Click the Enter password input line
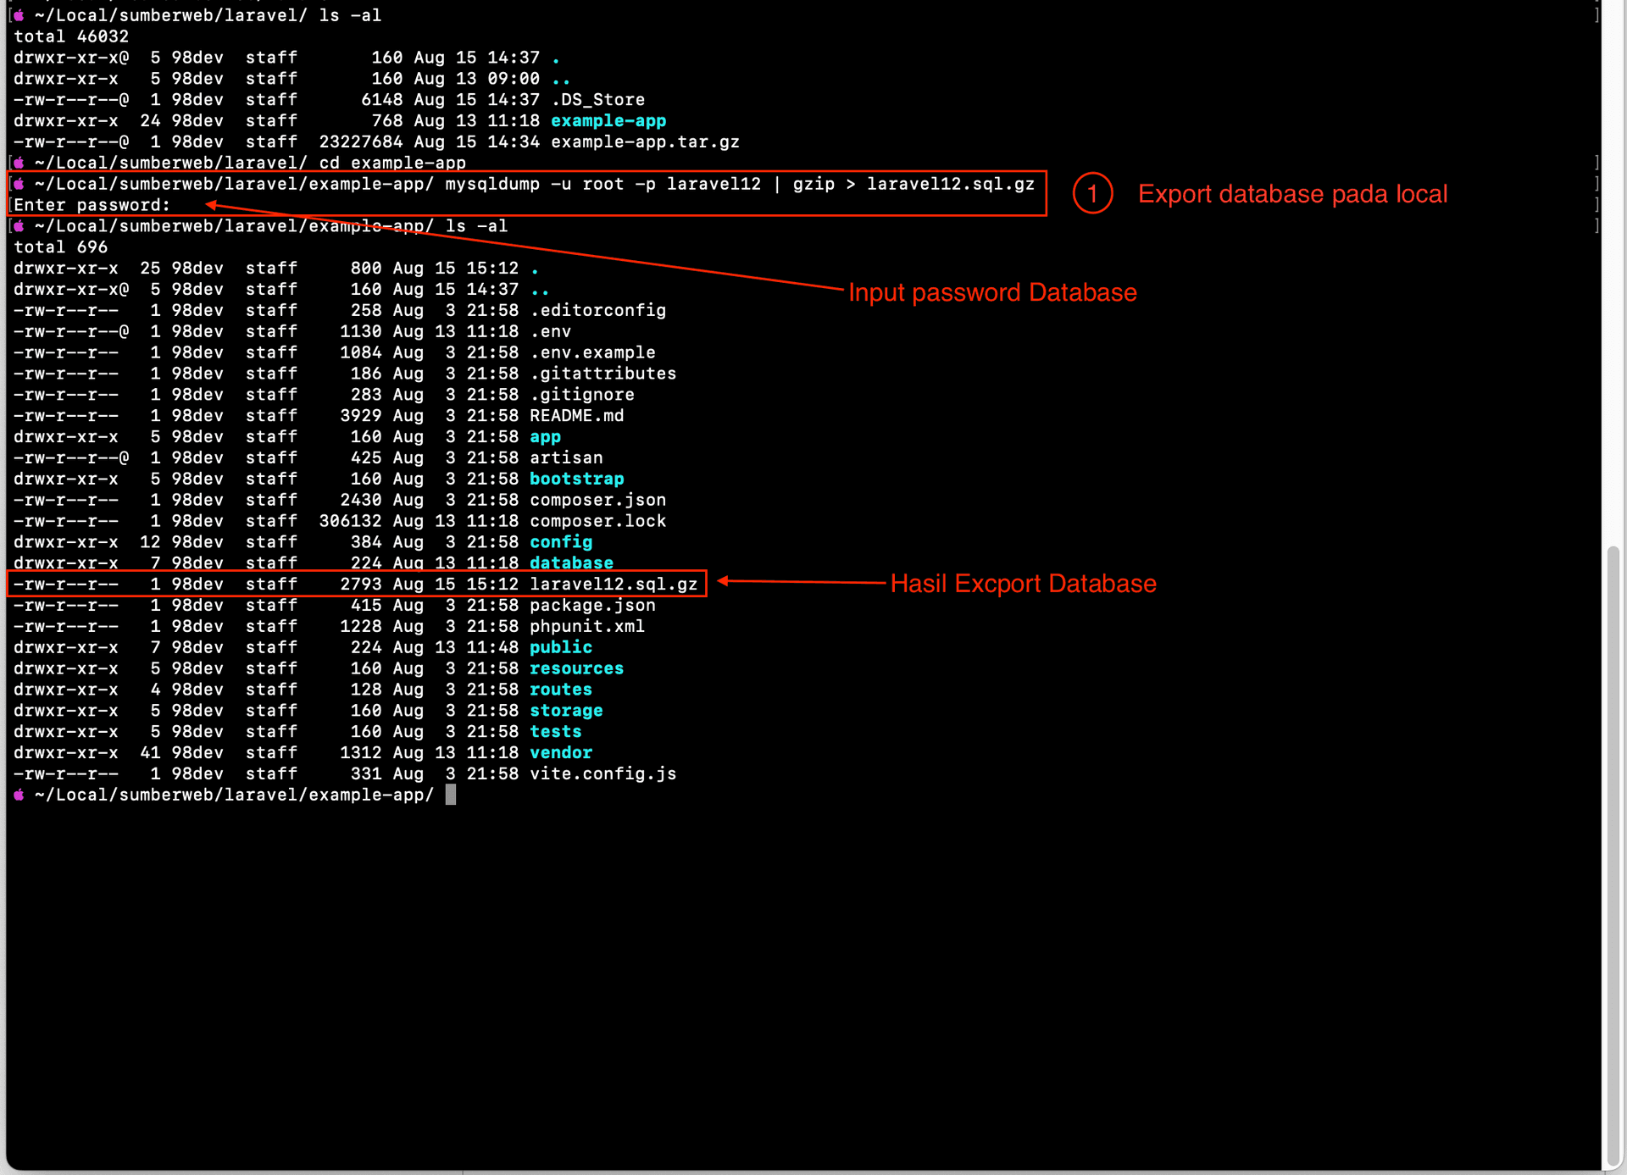The image size is (1627, 1175). 92,204
